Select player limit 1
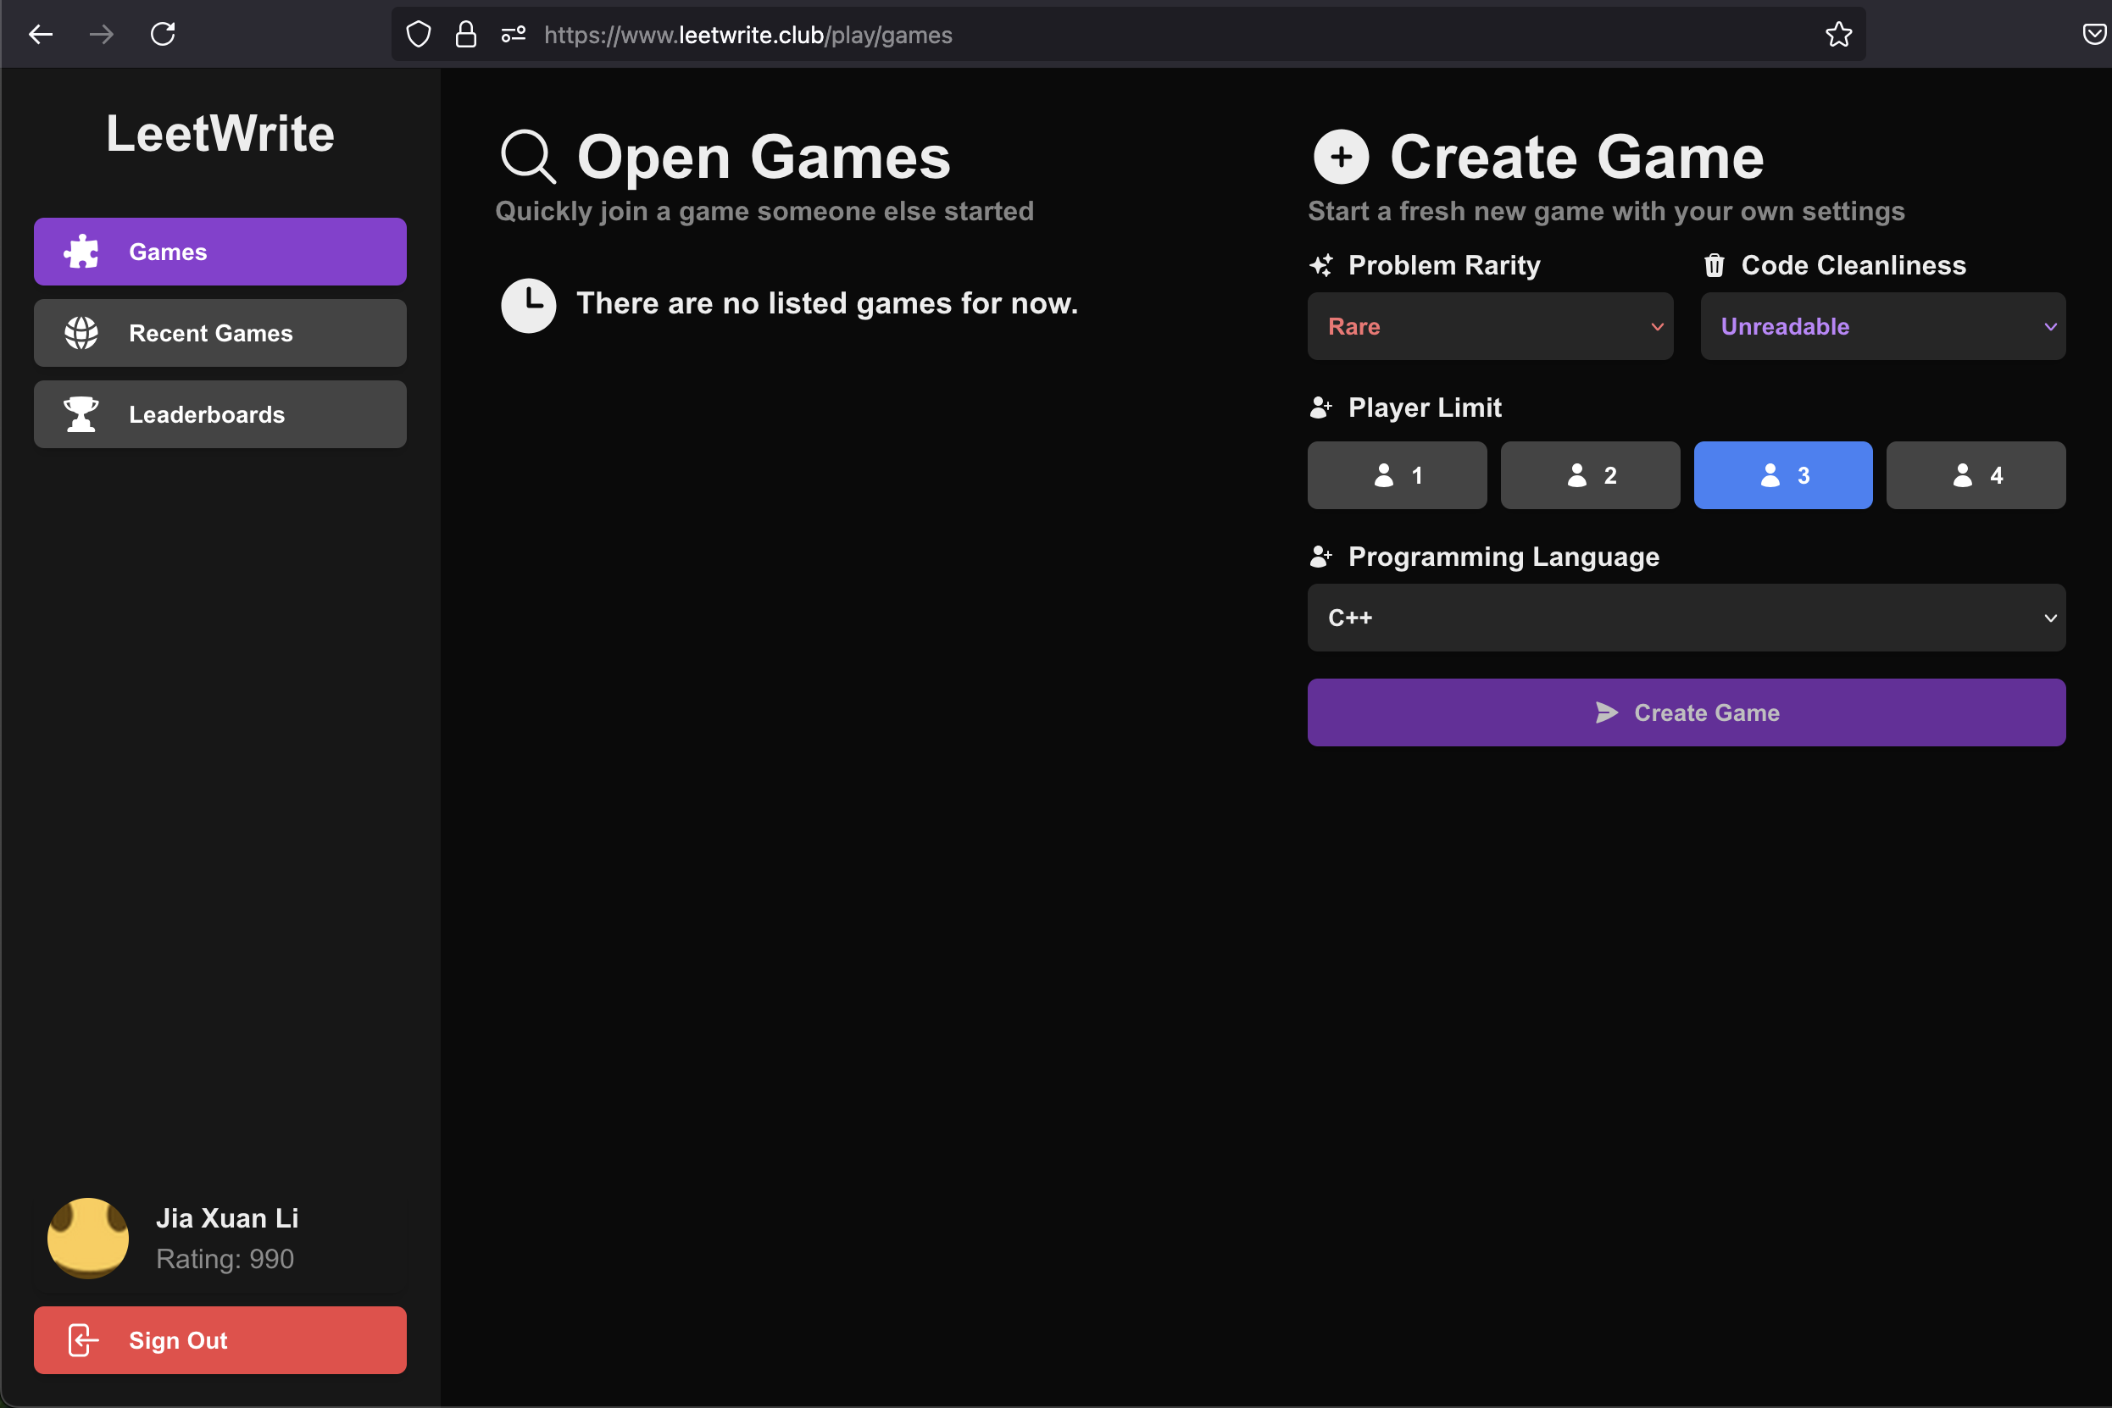 pyautogui.click(x=1396, y=475)
